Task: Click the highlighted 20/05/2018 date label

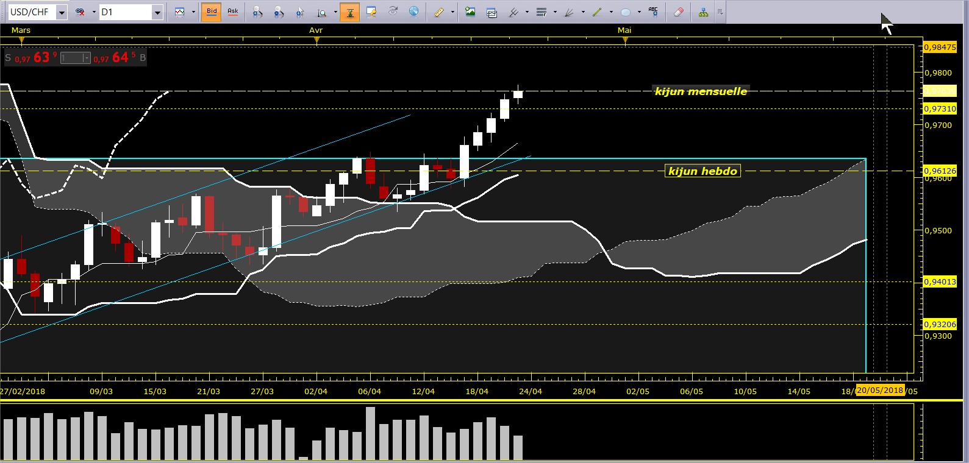Action: tap(880, 391)
